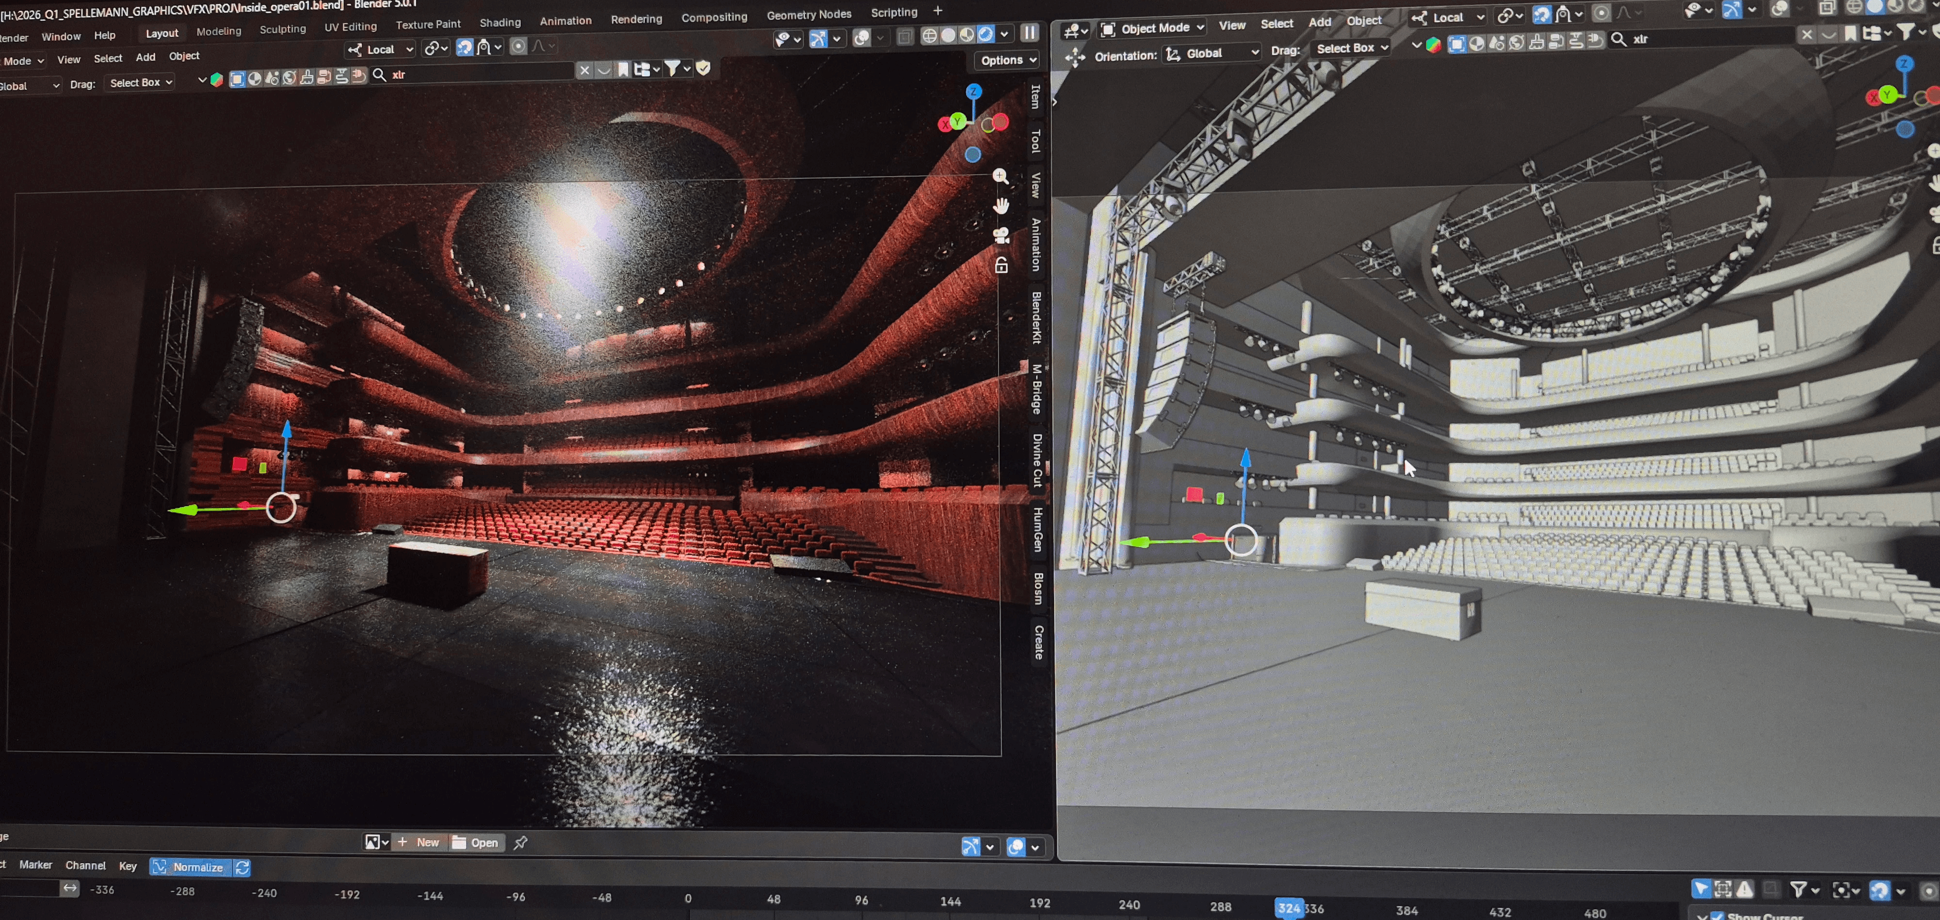
Task: Toggle camera view icon in left viewport
Action: [1001, 236]
